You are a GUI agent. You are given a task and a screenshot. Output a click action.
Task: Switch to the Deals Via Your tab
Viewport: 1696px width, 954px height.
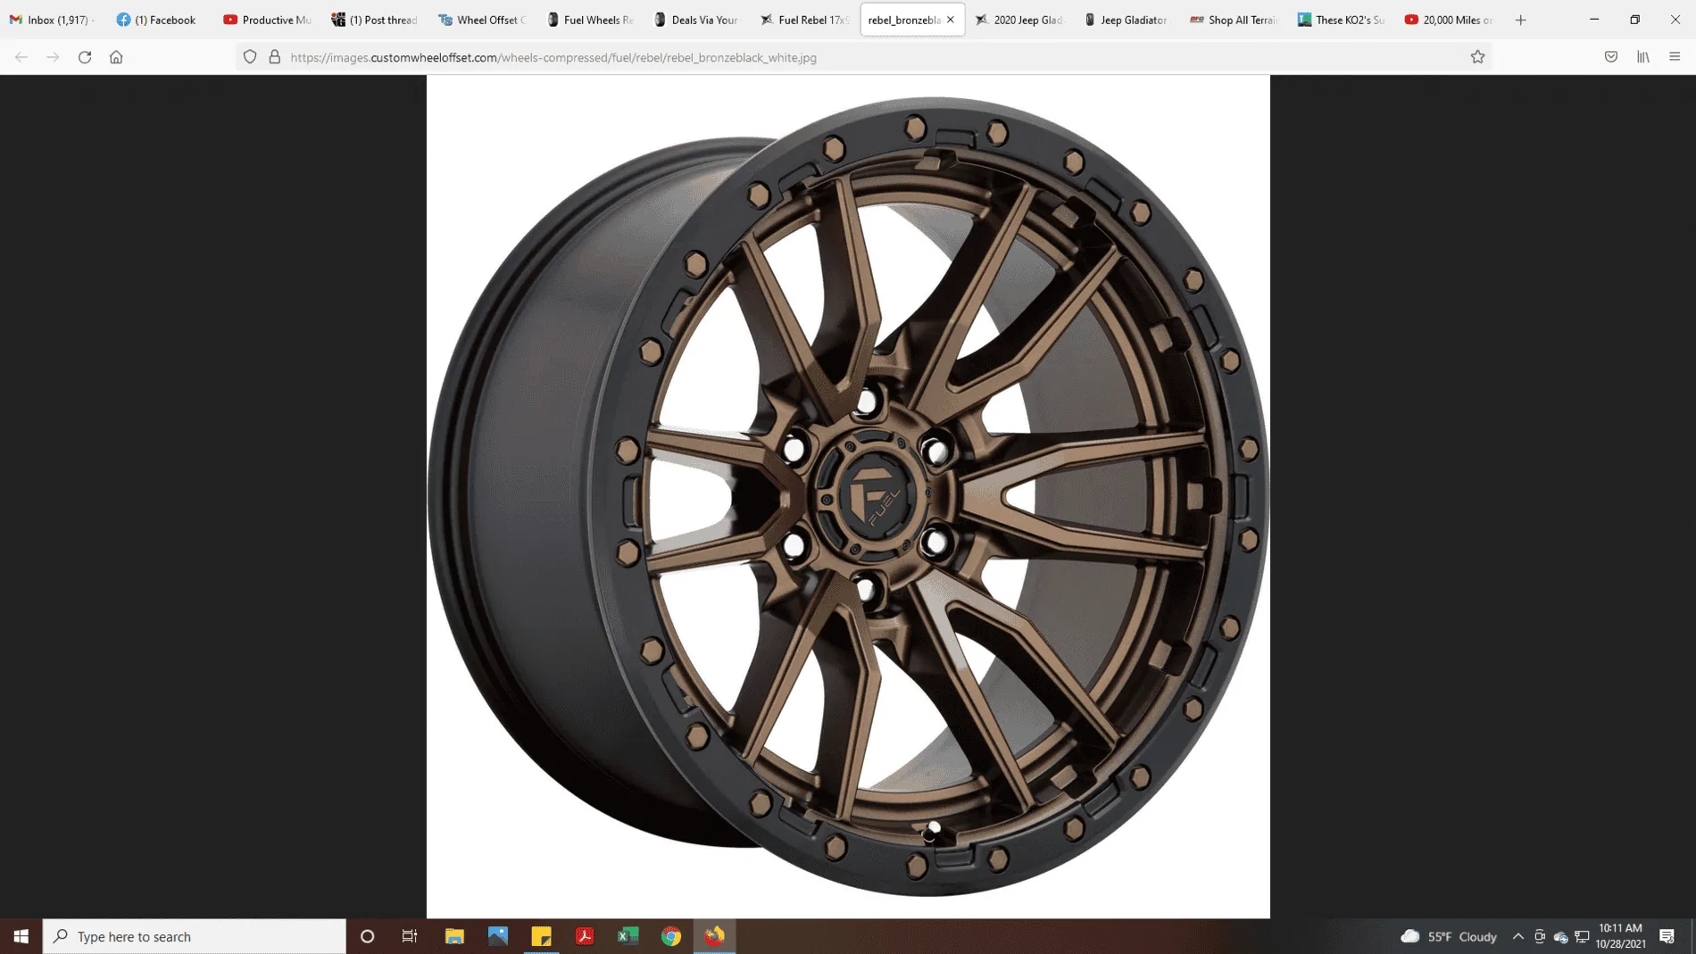coord(697,20)
